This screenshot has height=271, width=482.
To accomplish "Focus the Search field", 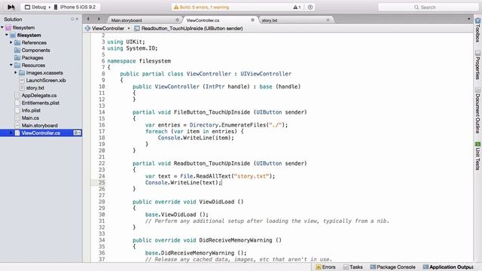I will [x=429, y=7].
